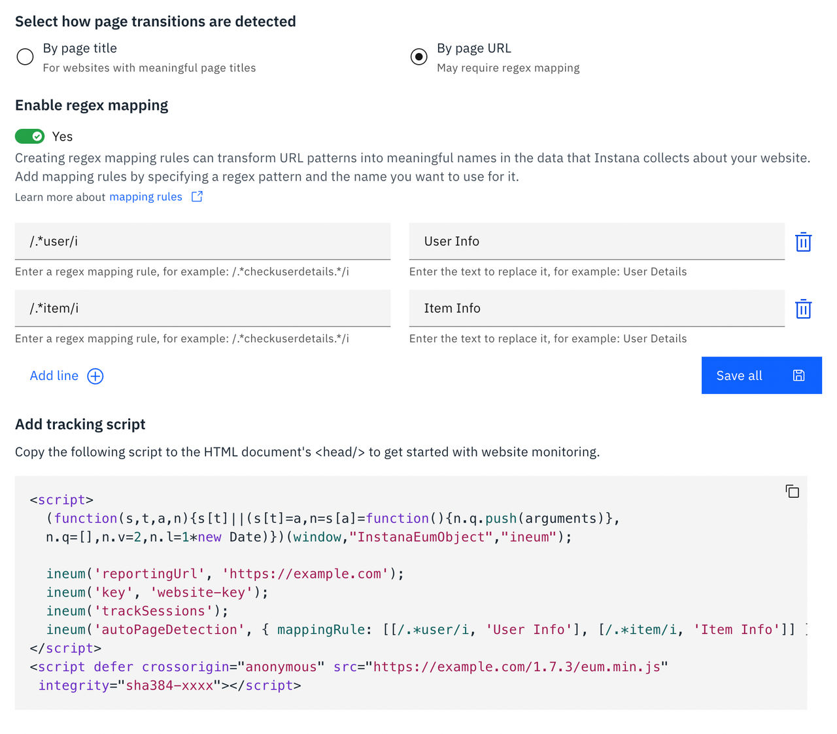Screen dimensions: 837x734
Task: Copy the tracking script with the copy icon
Action: pyautogui.click(x=793, y=491)
